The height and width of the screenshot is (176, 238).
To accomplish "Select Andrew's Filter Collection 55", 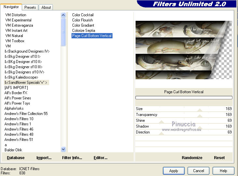I will tap(26, 114).
